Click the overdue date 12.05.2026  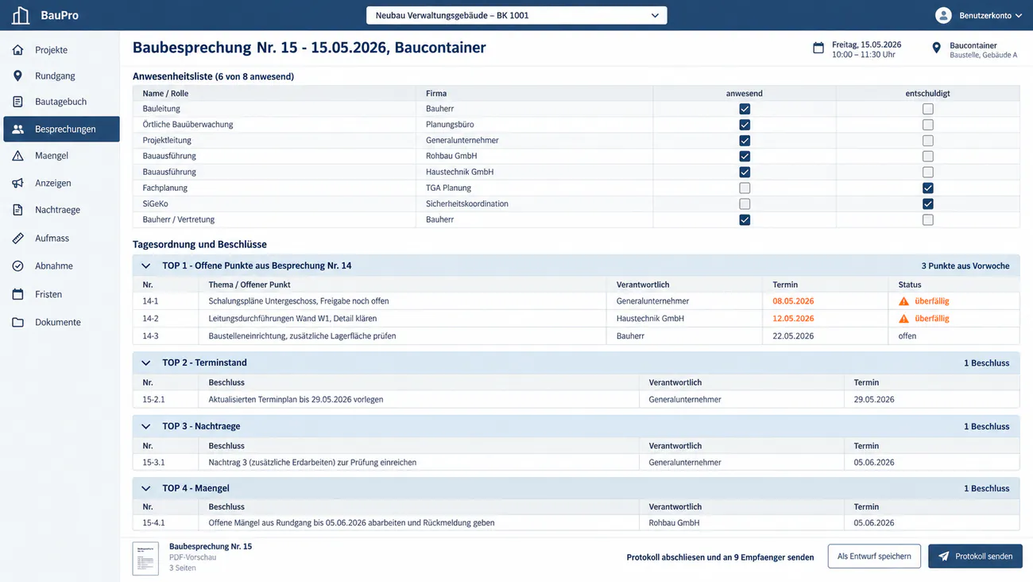793,319
